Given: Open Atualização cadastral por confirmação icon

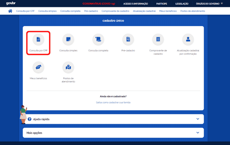Looking at the screenshot, I should point(188,40).
